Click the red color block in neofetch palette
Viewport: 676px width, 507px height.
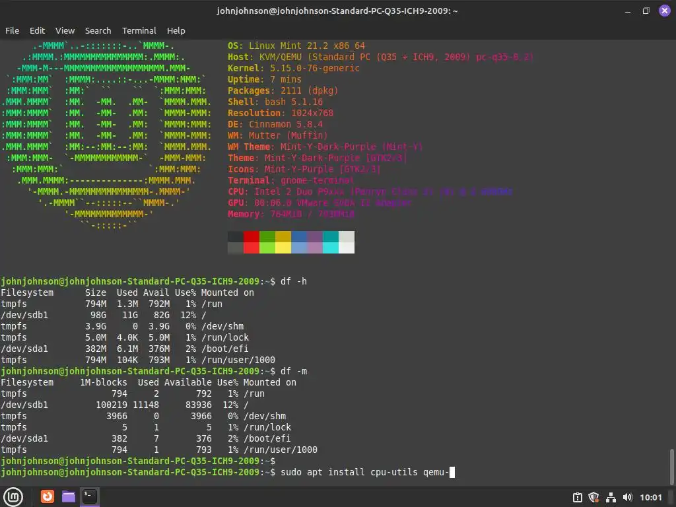click(x=252, y=242)
